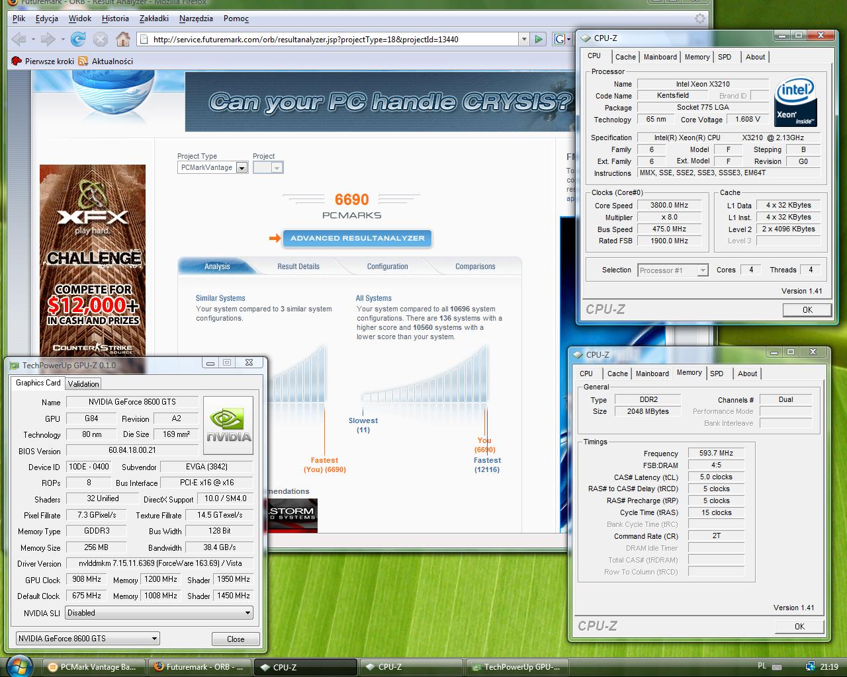This screenshot has width=847, height=677.
Task: Reload the page with Firefox refresh icon
Action: pos(78,39)
